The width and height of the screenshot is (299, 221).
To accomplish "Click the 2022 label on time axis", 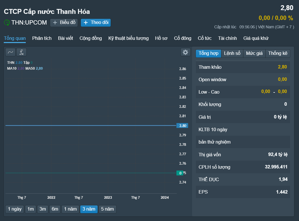I will tap(51, 197).
